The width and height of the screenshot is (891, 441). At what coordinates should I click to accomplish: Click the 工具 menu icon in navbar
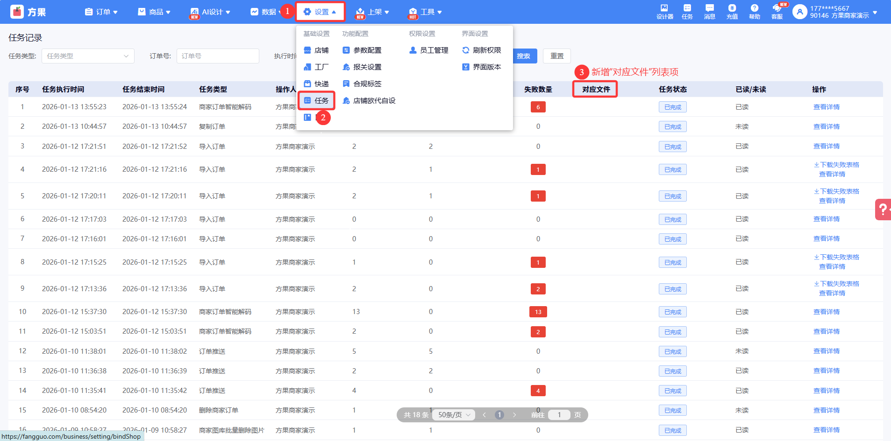click(413, 12)
